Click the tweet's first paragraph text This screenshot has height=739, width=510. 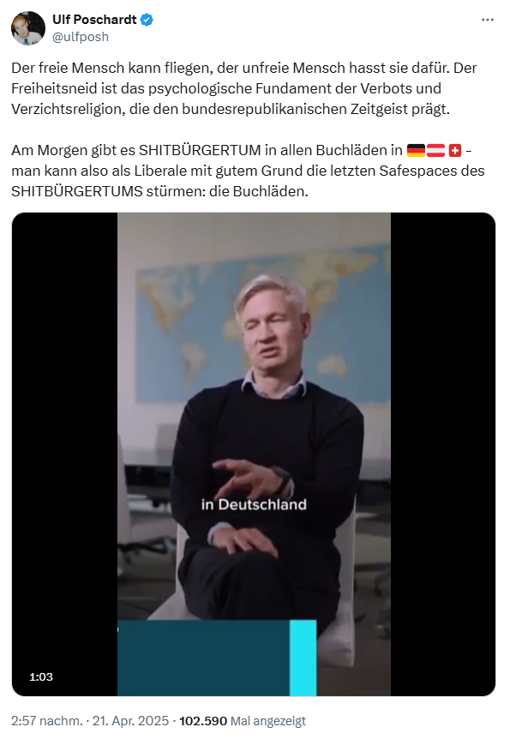coord(243,88)
